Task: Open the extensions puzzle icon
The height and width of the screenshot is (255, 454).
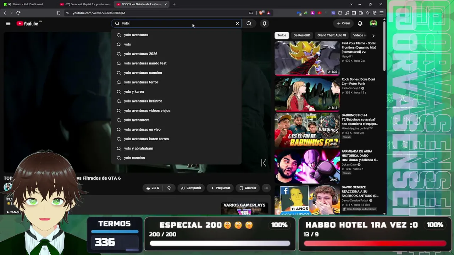Action: coord(340,13)
